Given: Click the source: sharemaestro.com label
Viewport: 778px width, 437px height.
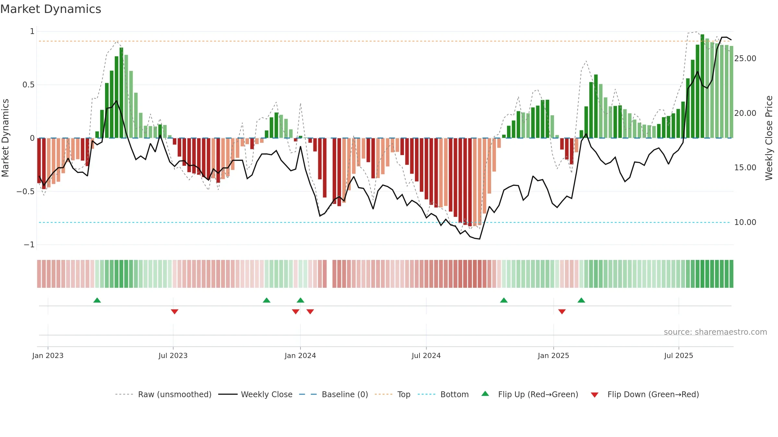Looking at the screenshot, I should click(x=715, y=332).
